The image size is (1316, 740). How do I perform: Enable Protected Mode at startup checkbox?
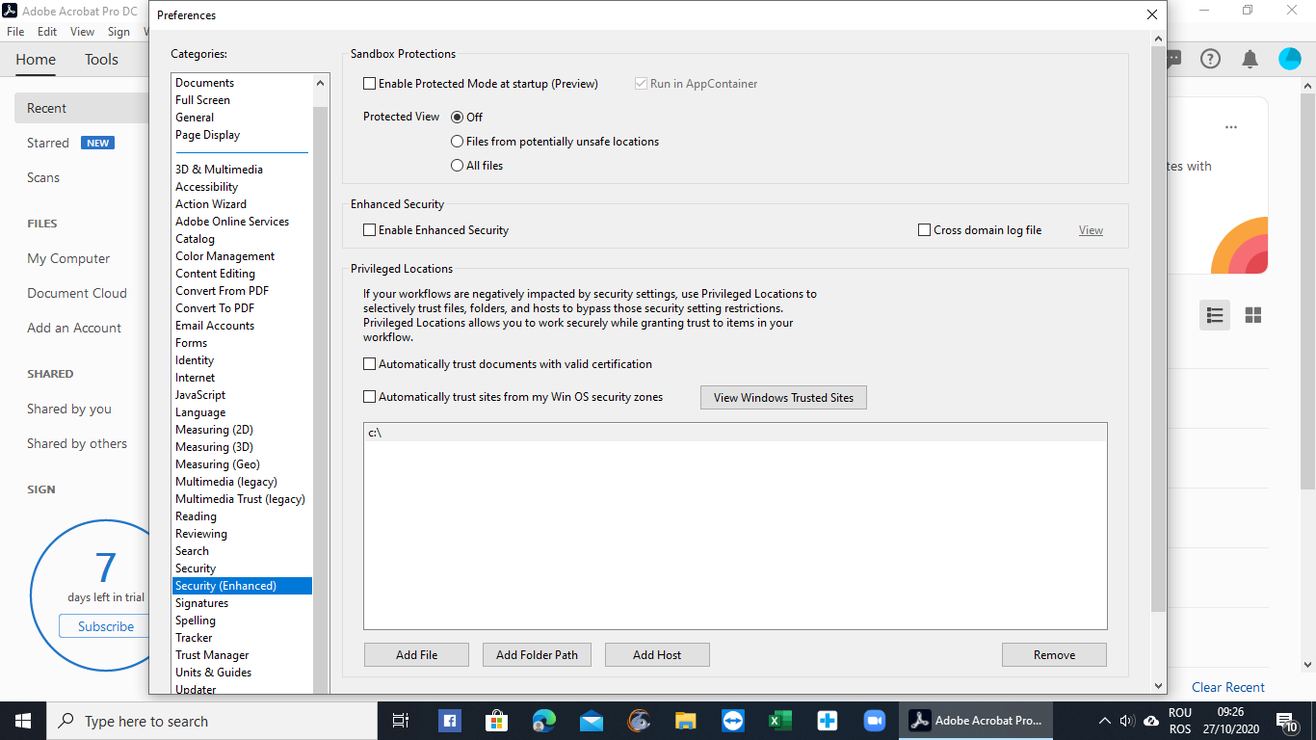[x=370, y=84]
